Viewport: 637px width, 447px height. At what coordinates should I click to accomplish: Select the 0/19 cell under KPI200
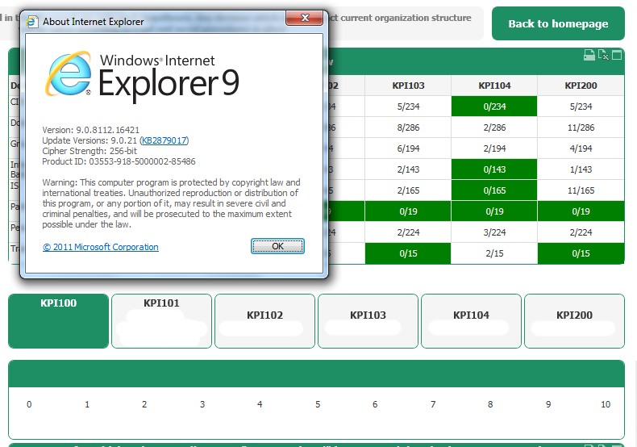coord(581,211)
